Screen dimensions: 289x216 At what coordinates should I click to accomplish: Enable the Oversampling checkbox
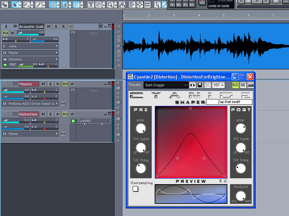[x=135, y=189]
